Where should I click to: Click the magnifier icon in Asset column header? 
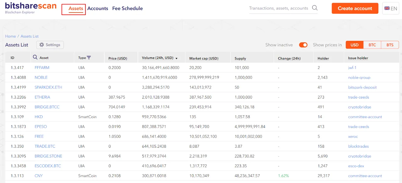[x=35, y=57]
